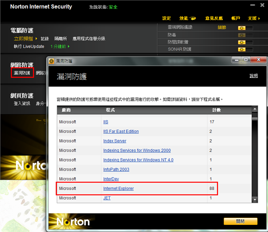Screen dimensions: 268x232
Task: Open the 支援 support menu
Action: pos(252,18)
